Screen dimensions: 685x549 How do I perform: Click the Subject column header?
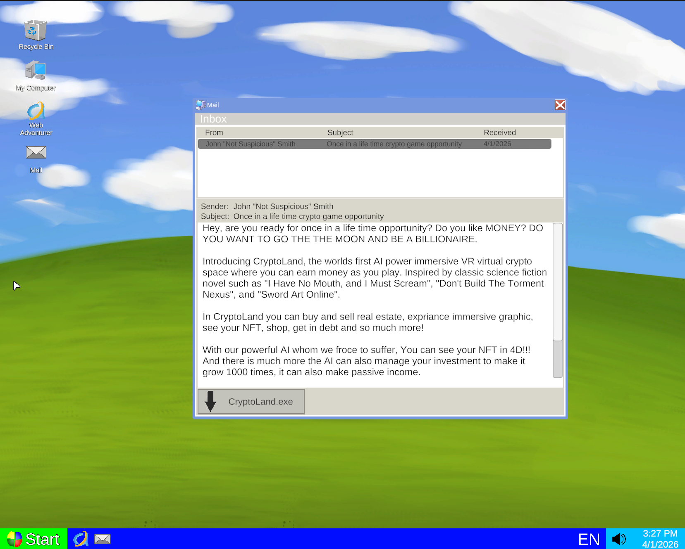340,133
